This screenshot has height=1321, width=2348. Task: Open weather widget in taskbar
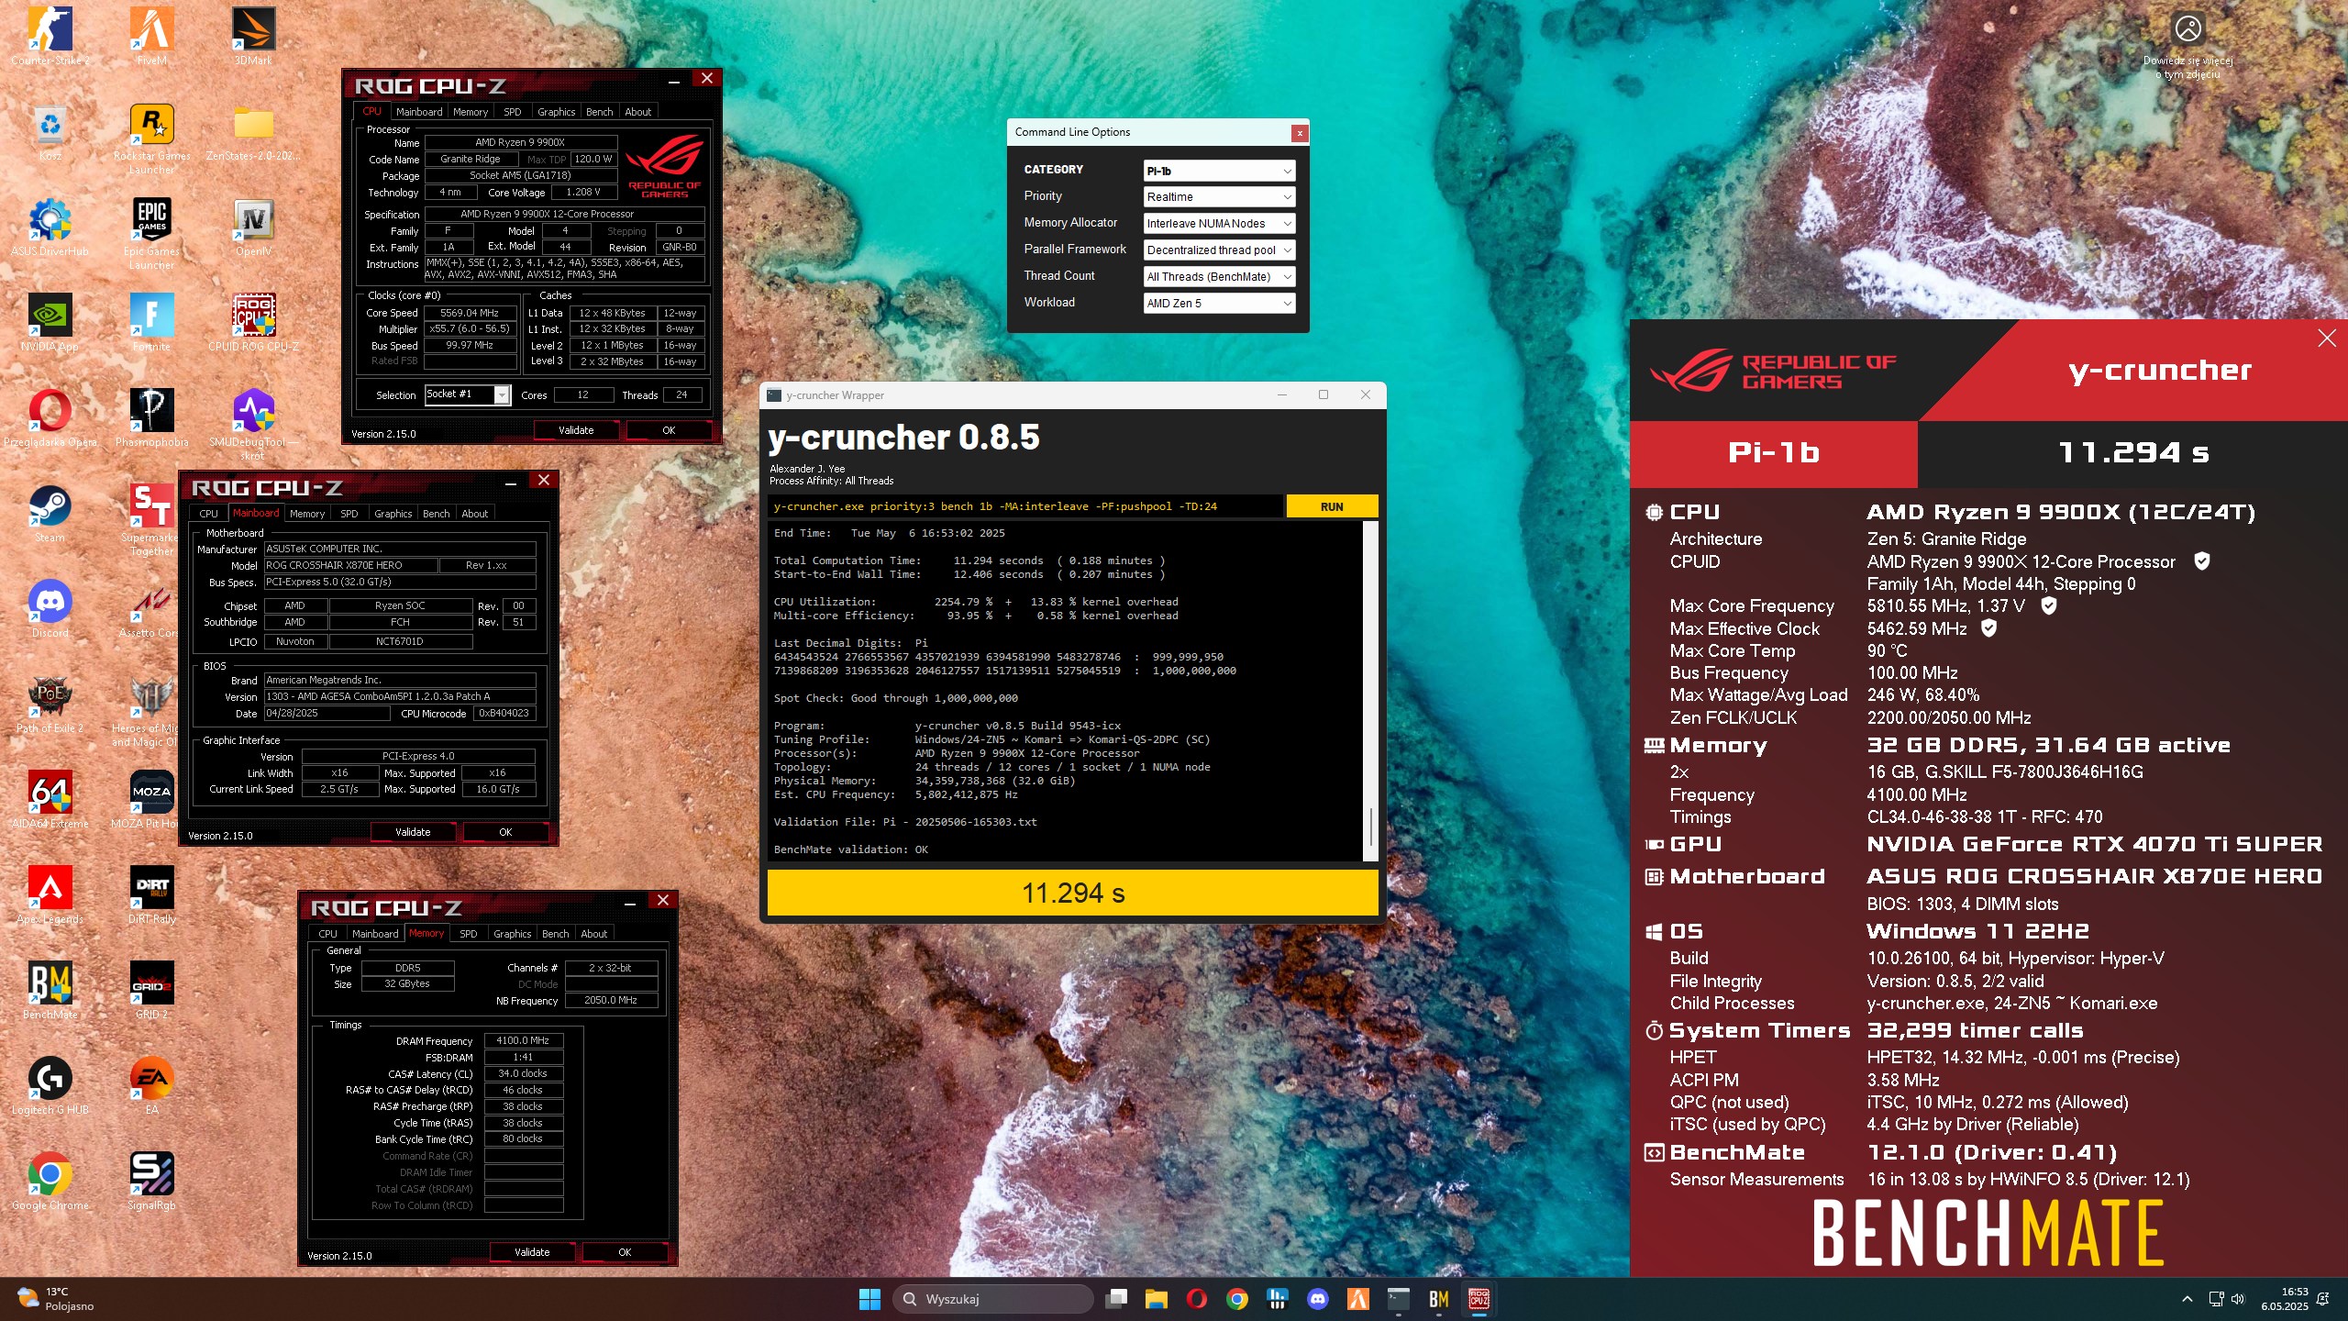tap(57, 1299)
